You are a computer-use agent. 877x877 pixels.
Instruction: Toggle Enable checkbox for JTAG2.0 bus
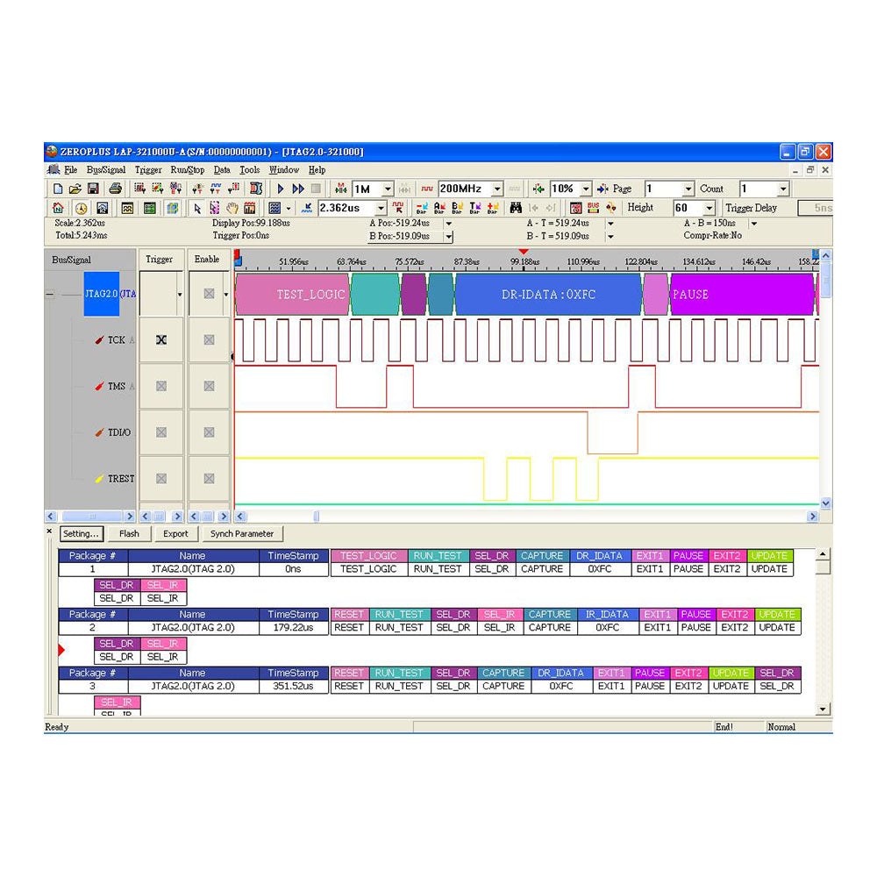[x=209, y=294]
